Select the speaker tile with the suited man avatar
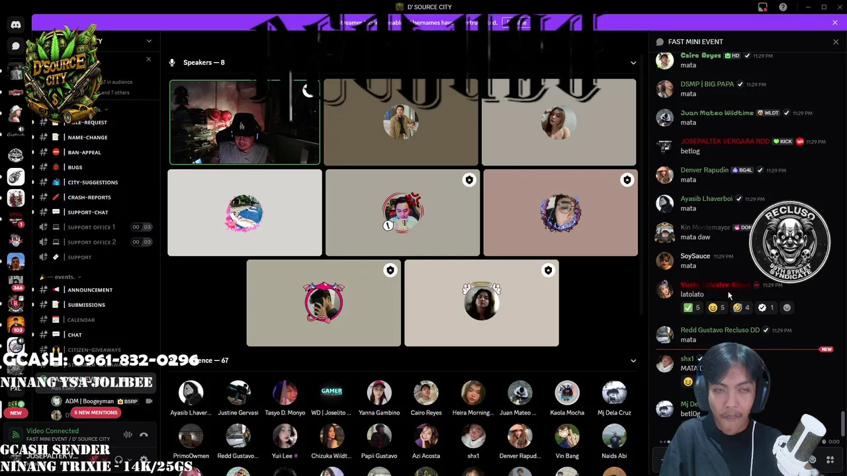The width and height of the screenshot is (847, 476). (401, 122)
